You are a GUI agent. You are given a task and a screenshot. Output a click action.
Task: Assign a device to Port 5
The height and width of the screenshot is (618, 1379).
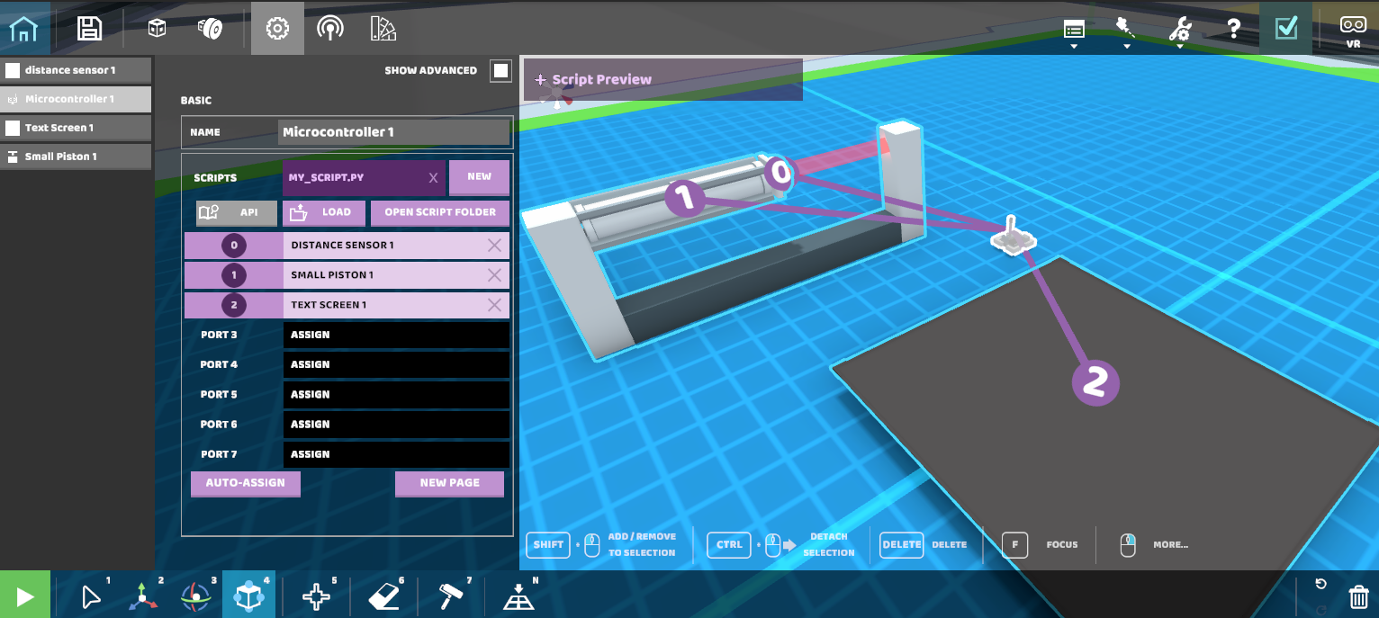[396, 394]
